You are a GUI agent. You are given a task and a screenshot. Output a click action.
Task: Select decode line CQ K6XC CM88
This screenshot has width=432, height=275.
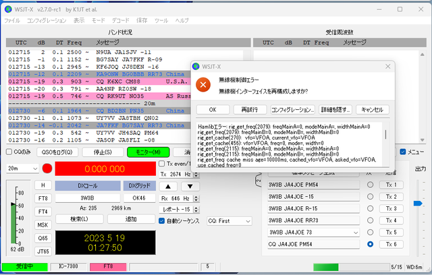[99, 82]
